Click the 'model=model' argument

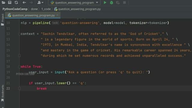tap(114, 23)
